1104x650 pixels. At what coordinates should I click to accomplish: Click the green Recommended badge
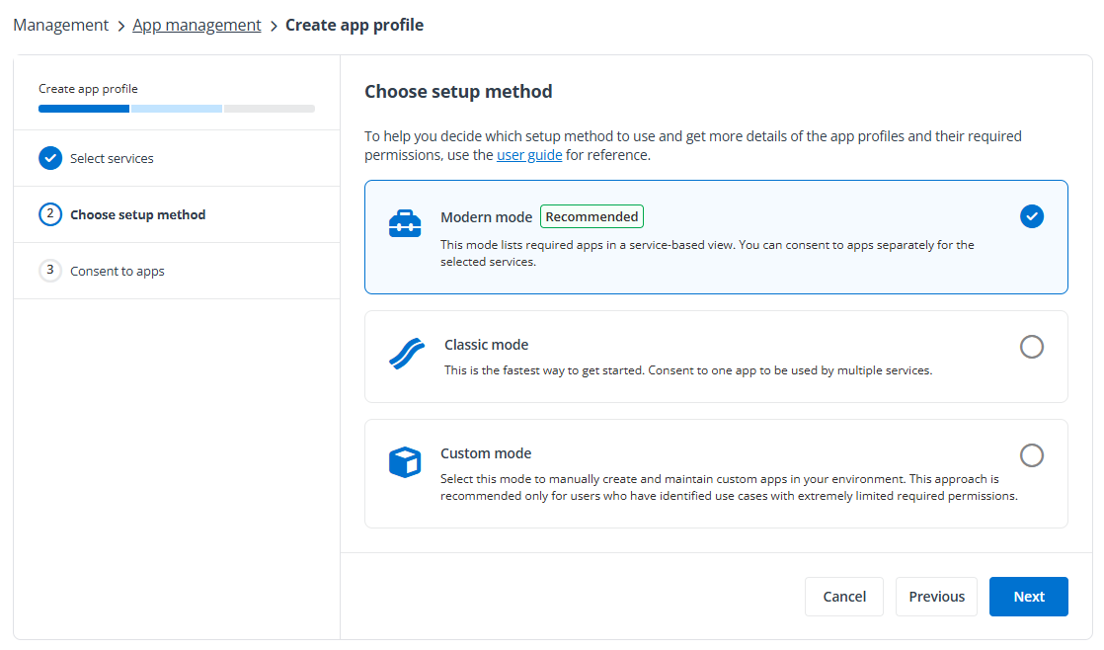pyautogui.click(x=591, y=216)
